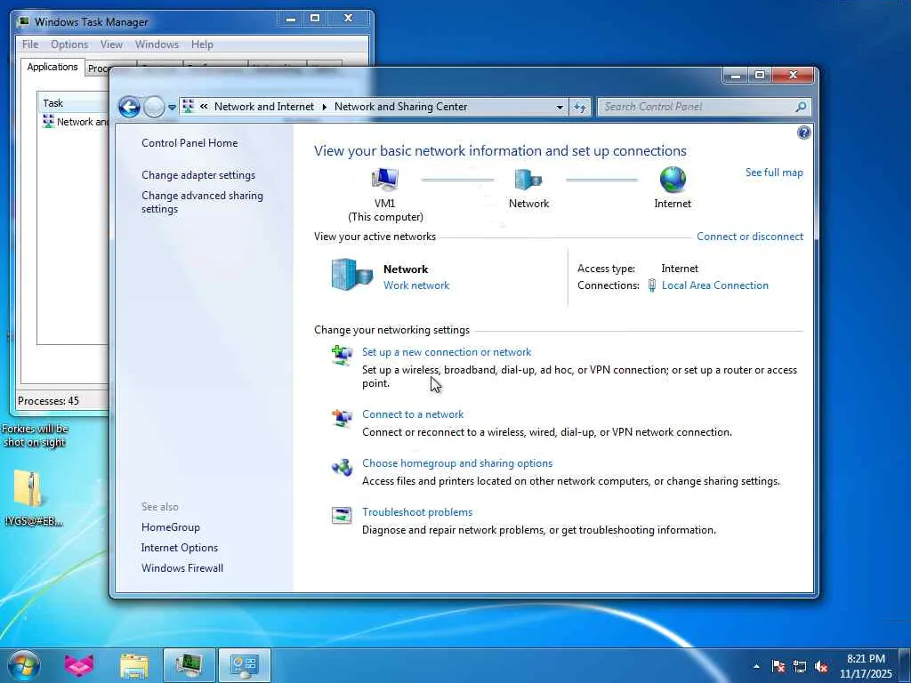Open Windows Explorer from taskbar
The image size is (911, 683).
[133, 665]
